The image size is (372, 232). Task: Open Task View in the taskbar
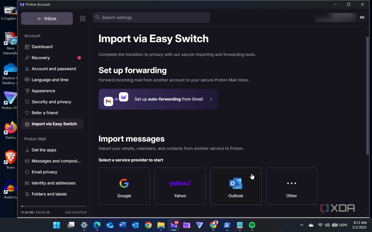71,225
